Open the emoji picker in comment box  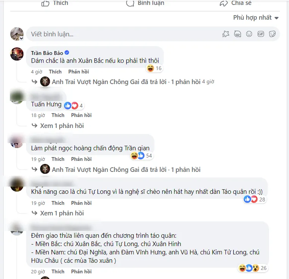point(249,34)
